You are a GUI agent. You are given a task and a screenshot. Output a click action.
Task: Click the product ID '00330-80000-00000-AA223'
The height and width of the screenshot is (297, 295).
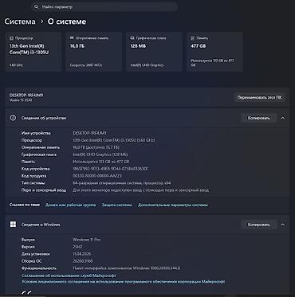(x=97, y=176)
